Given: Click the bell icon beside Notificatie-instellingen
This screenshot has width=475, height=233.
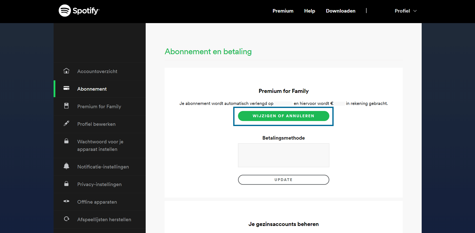Looking at the screenshot, I should pyautogui.click(x=66, y=166).
